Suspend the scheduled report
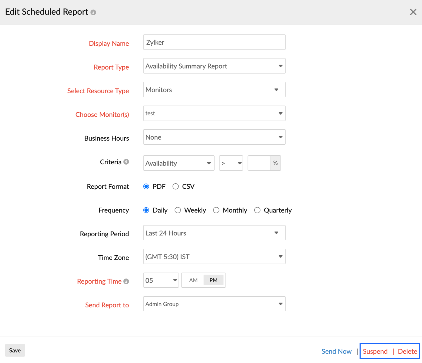Viewport: 422px width, 363px height. click(x=375, y=351)
